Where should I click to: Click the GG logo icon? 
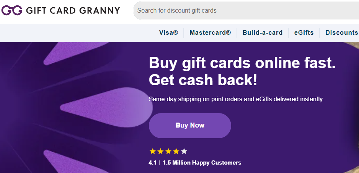pos(11,10)
